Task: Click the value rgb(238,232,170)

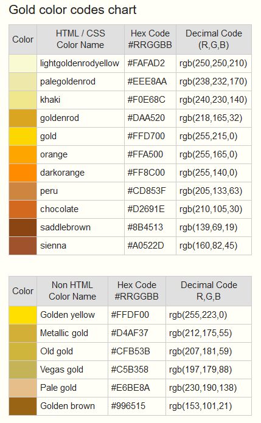Action: [x=213, y=81]
